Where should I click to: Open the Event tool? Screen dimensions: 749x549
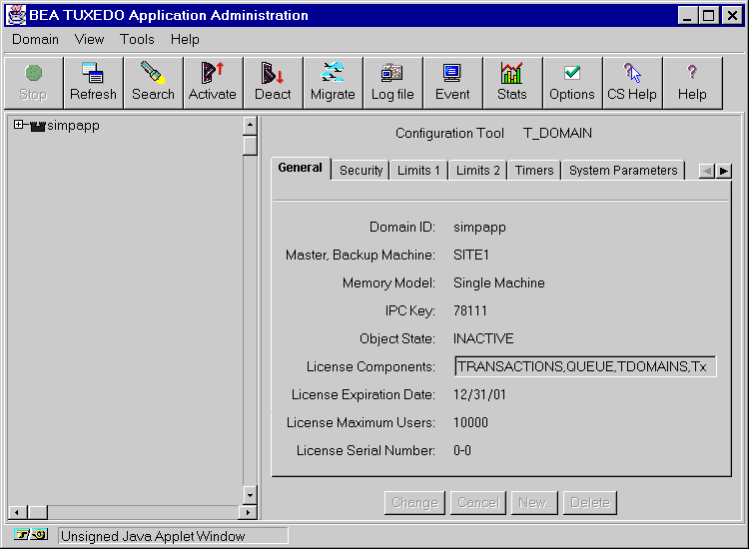pos(452,83)
